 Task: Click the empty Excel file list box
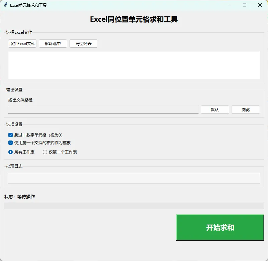tap(134, 65)
